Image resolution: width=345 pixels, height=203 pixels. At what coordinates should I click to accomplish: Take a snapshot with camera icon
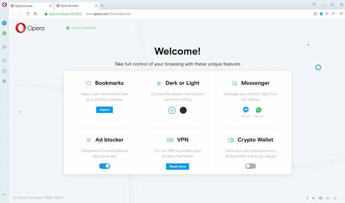pyautogui.click(x=315, y=14)
